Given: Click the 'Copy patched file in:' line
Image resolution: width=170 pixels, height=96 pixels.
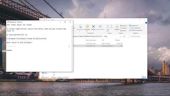Looking at the screenshot, I should (x=17, y=35).
